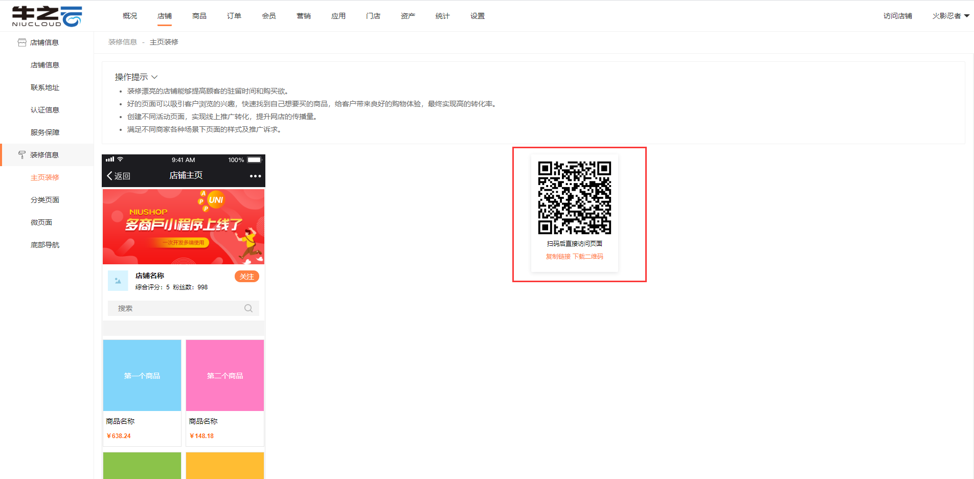
Task: Click the 关注 button in shop preview
Action: tap(247, 277)
